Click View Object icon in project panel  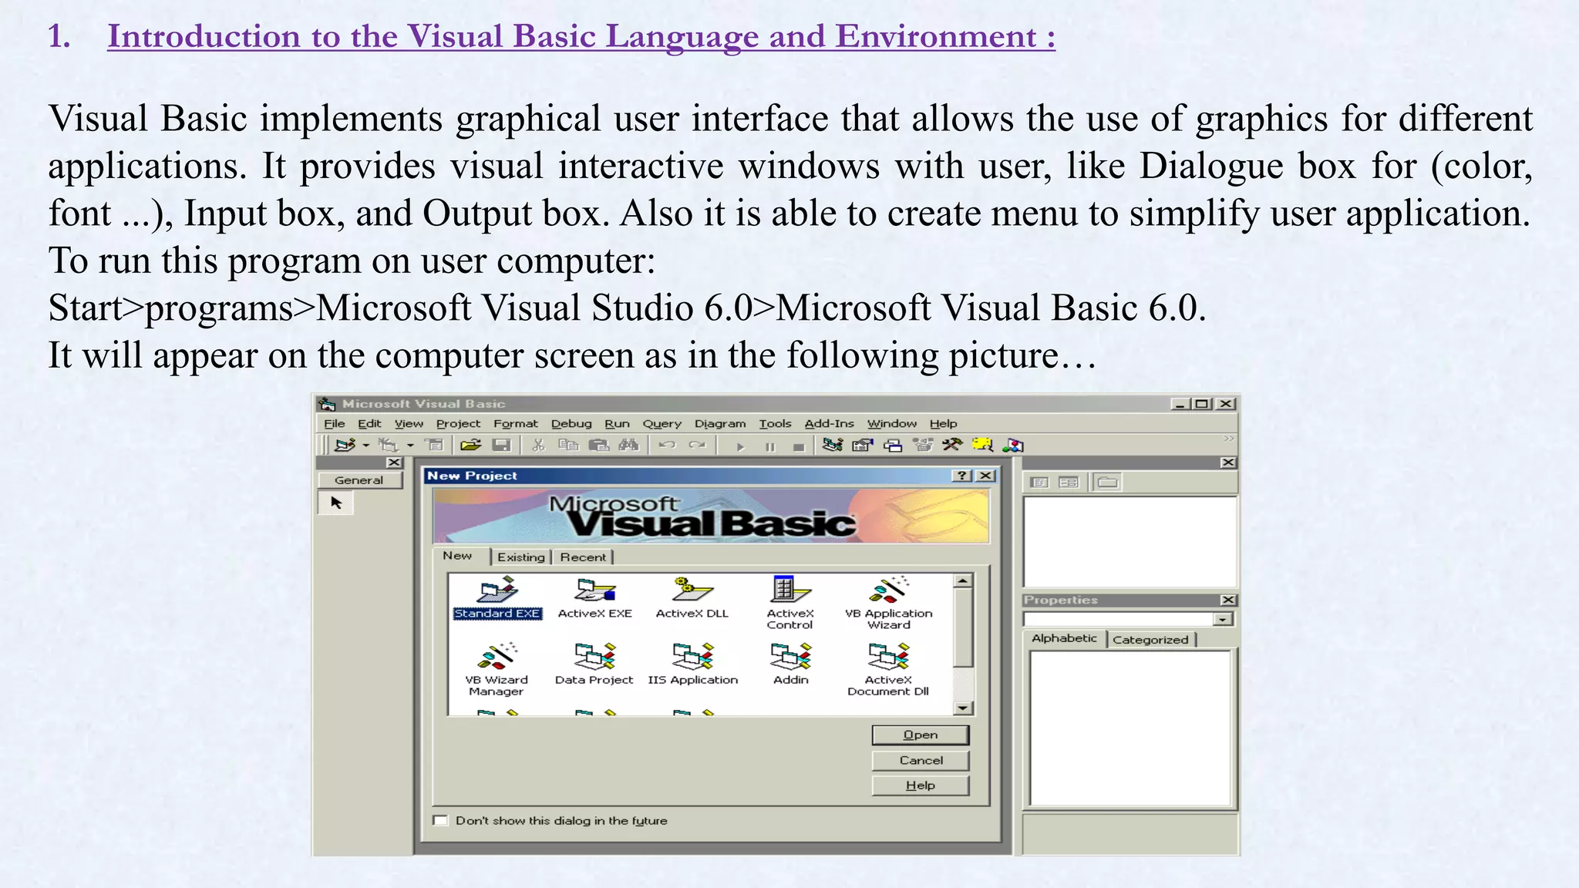(x=1069, y=483)
